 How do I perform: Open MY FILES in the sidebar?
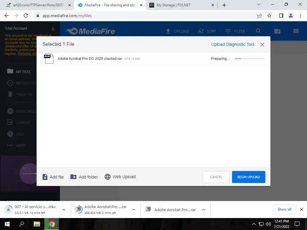19,71
